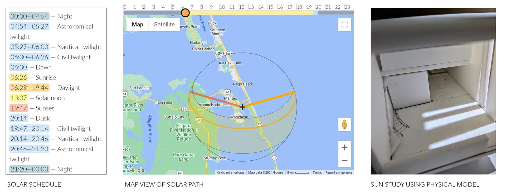Click the orange sunrise direction line
The height and width of the screenshot is (193, 506).
269,100
